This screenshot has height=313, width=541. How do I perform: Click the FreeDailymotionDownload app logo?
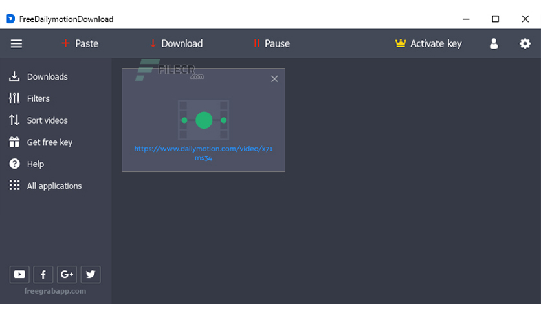[11, 19]
